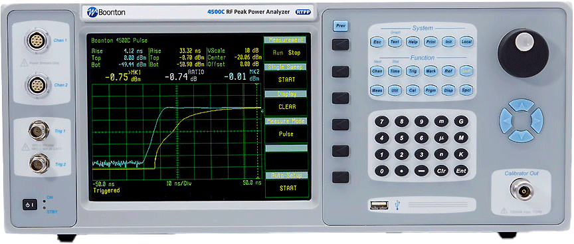This screenshot has height=244, width=574.
Task: Open the Trig function menu
Action: [412, 71]
